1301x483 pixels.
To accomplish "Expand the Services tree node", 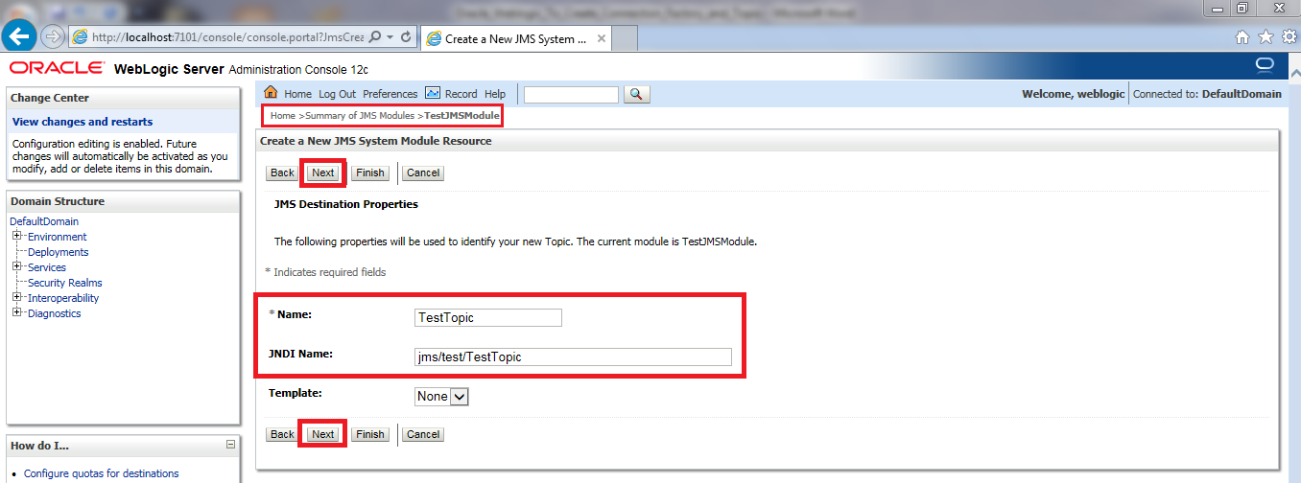I will pyautogui.click(x=16, y=267).
